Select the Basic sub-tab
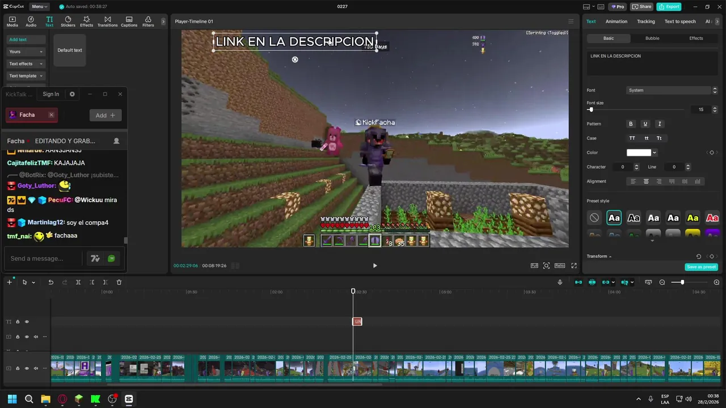726x408 pixels. [x=609, y=38]
